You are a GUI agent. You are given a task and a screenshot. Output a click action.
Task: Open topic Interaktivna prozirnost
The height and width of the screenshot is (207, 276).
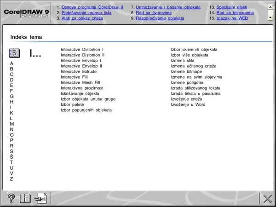82,88
